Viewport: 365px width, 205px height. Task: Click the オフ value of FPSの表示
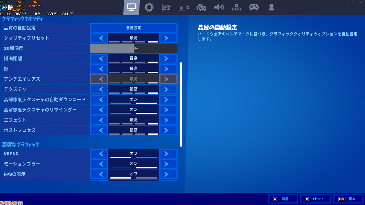click(133, 174)
